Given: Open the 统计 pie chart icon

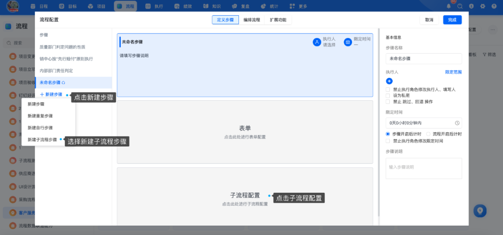Looking at the screenshot, I should [x=263, y=6].
